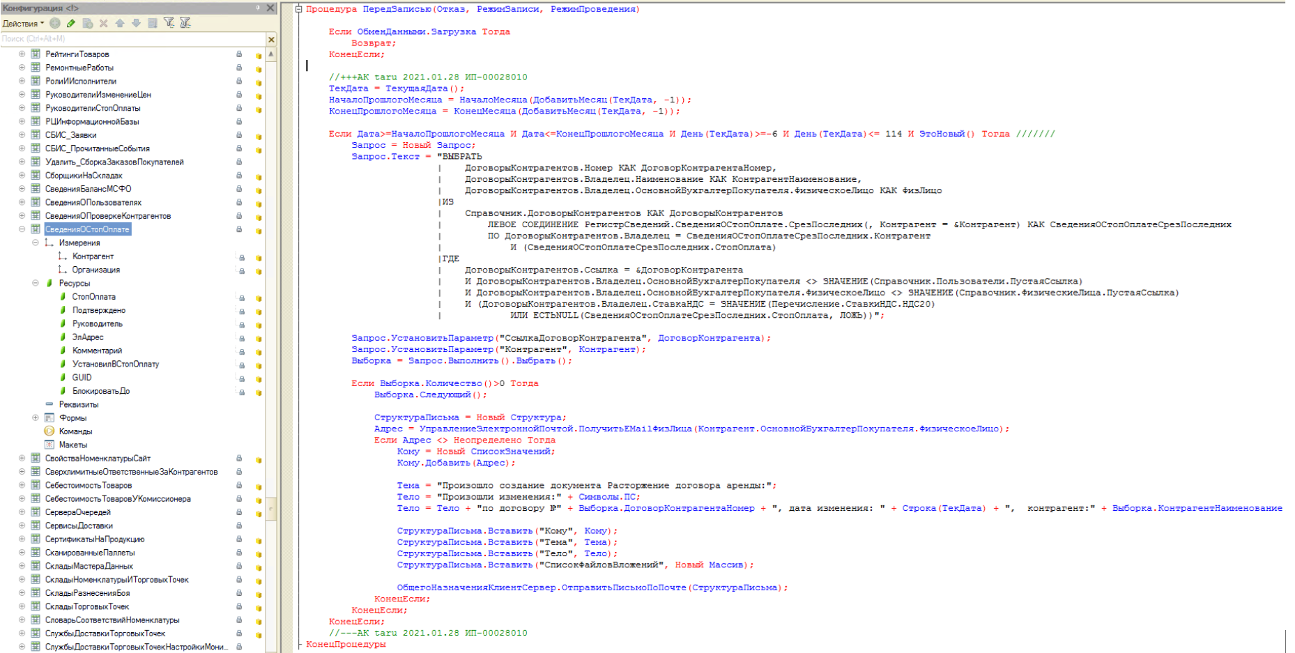Expand the Формы node
The width and height of the screenshot is (1295, 653).
(x=36, y=418)
